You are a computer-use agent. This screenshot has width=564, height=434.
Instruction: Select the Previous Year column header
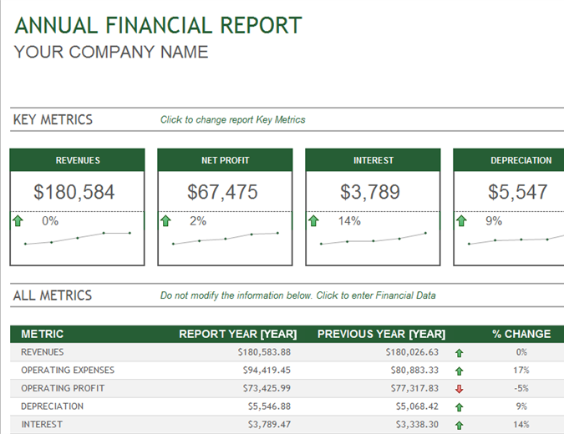[381, 334]
